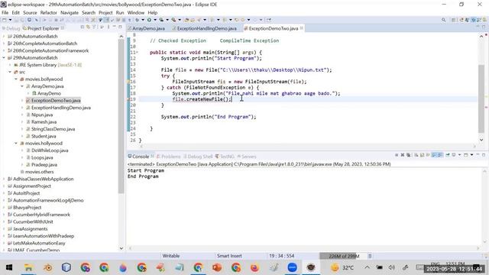Click the heap status memory bar

pyautogui.click(x=343, y=256)
